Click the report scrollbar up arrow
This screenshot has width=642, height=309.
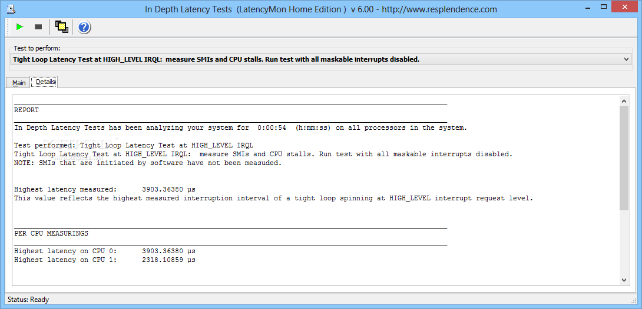coord(624,101)
